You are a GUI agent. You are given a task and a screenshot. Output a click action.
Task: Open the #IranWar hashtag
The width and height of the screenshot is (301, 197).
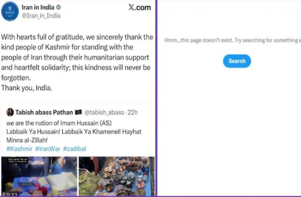tap(47, 148)
